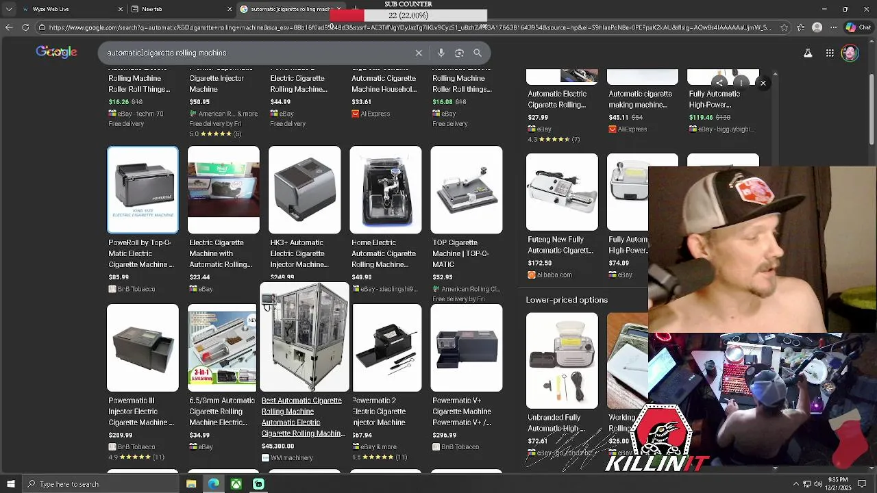Open the browser profile icon in toolbar

click(817, 27)
